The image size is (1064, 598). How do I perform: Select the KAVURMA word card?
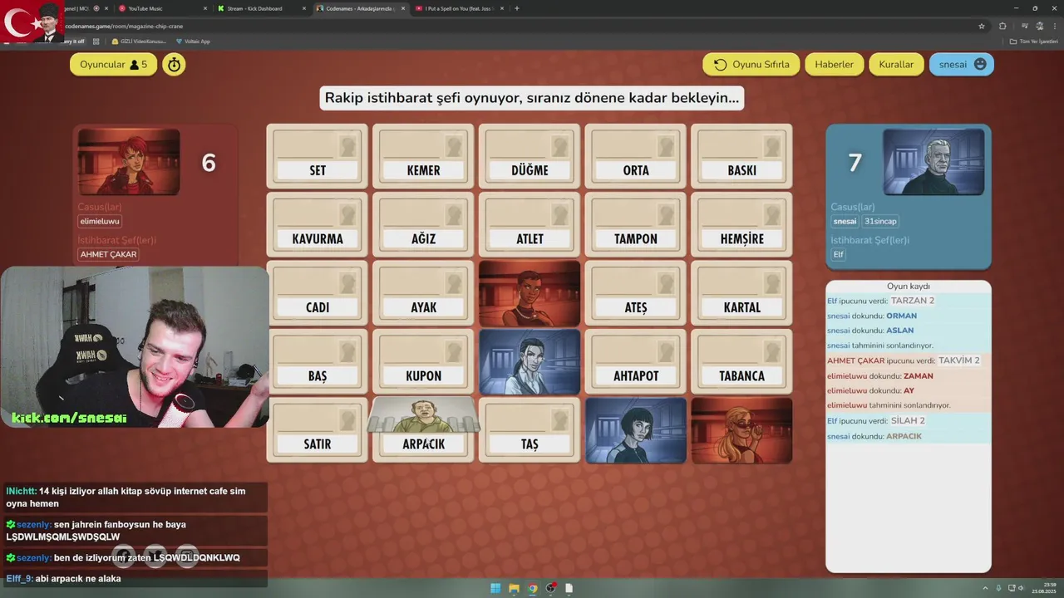coord(318,225)
